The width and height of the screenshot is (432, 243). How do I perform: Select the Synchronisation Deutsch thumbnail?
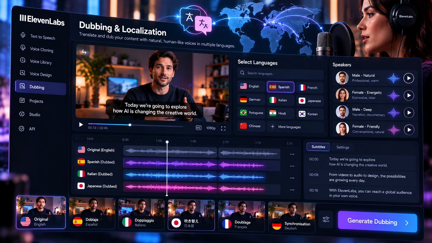(x=292, y=217)
